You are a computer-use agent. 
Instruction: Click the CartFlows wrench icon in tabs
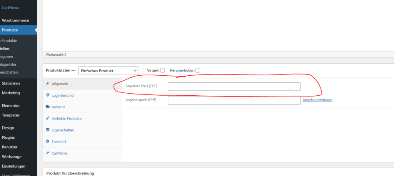[48, 153]
